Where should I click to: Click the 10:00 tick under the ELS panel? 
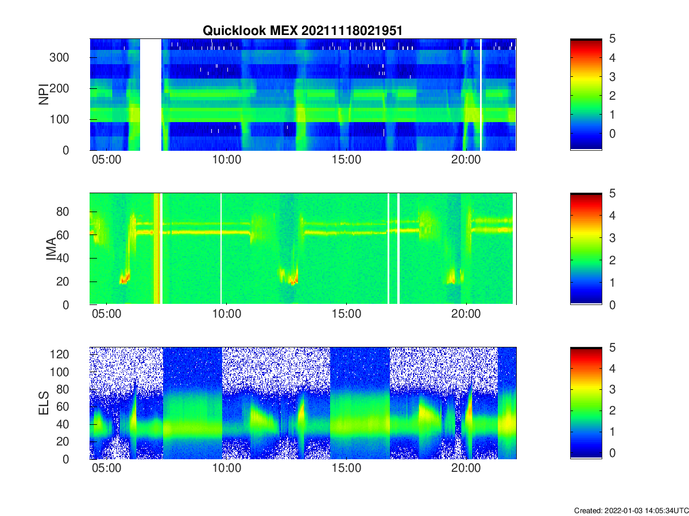pyautogui.click(x=227, y=469)
